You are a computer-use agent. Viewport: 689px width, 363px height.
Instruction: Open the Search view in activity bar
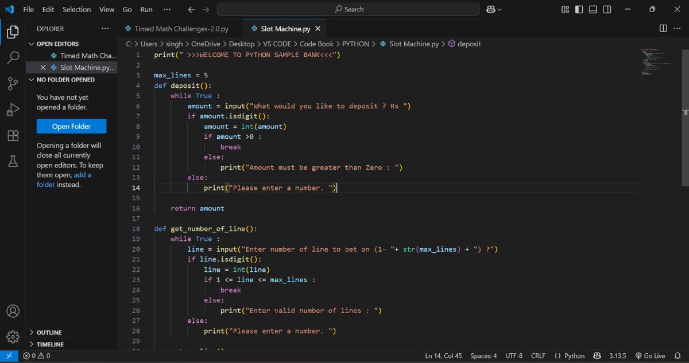coord(13,58)
